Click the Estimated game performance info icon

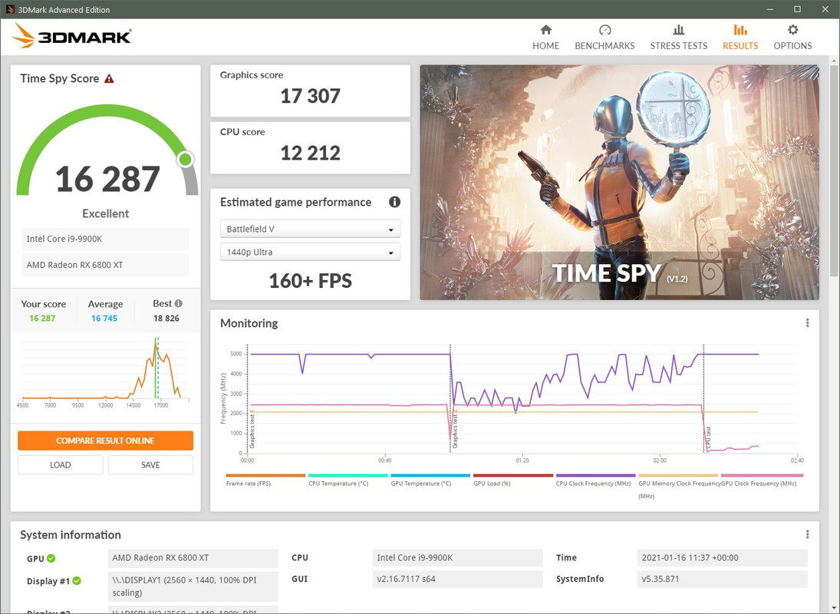395,202
